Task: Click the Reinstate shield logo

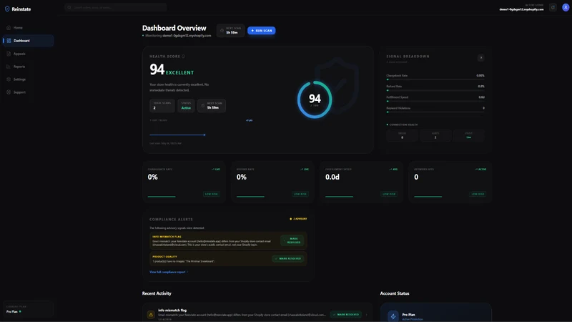Action: tap(7, 9)
